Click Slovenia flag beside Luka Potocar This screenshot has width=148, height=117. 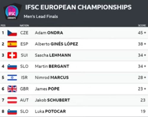[x=12, y=112]
